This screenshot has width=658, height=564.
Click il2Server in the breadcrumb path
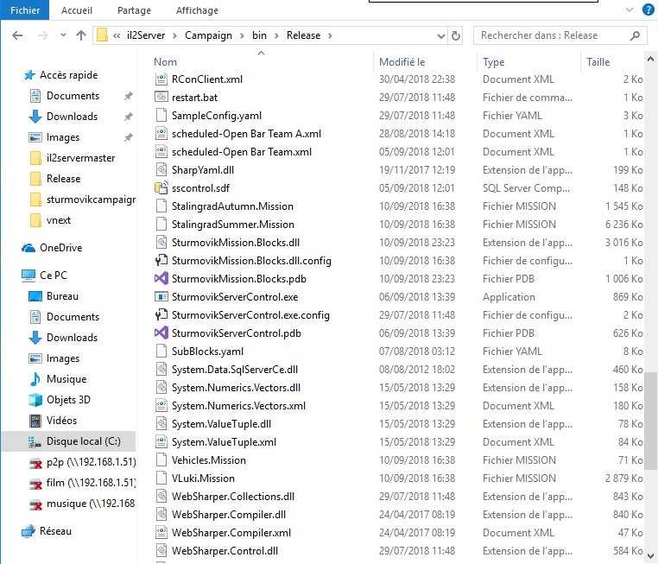click(146, 35)
